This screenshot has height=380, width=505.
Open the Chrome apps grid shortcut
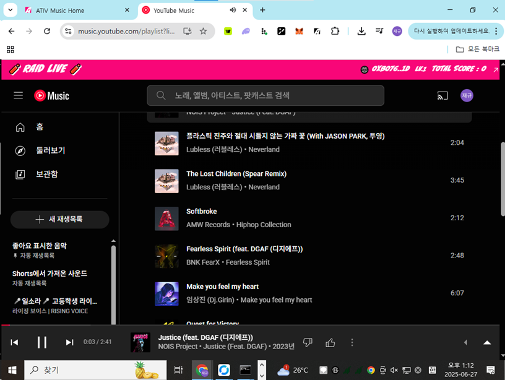(x=11, y=50)
